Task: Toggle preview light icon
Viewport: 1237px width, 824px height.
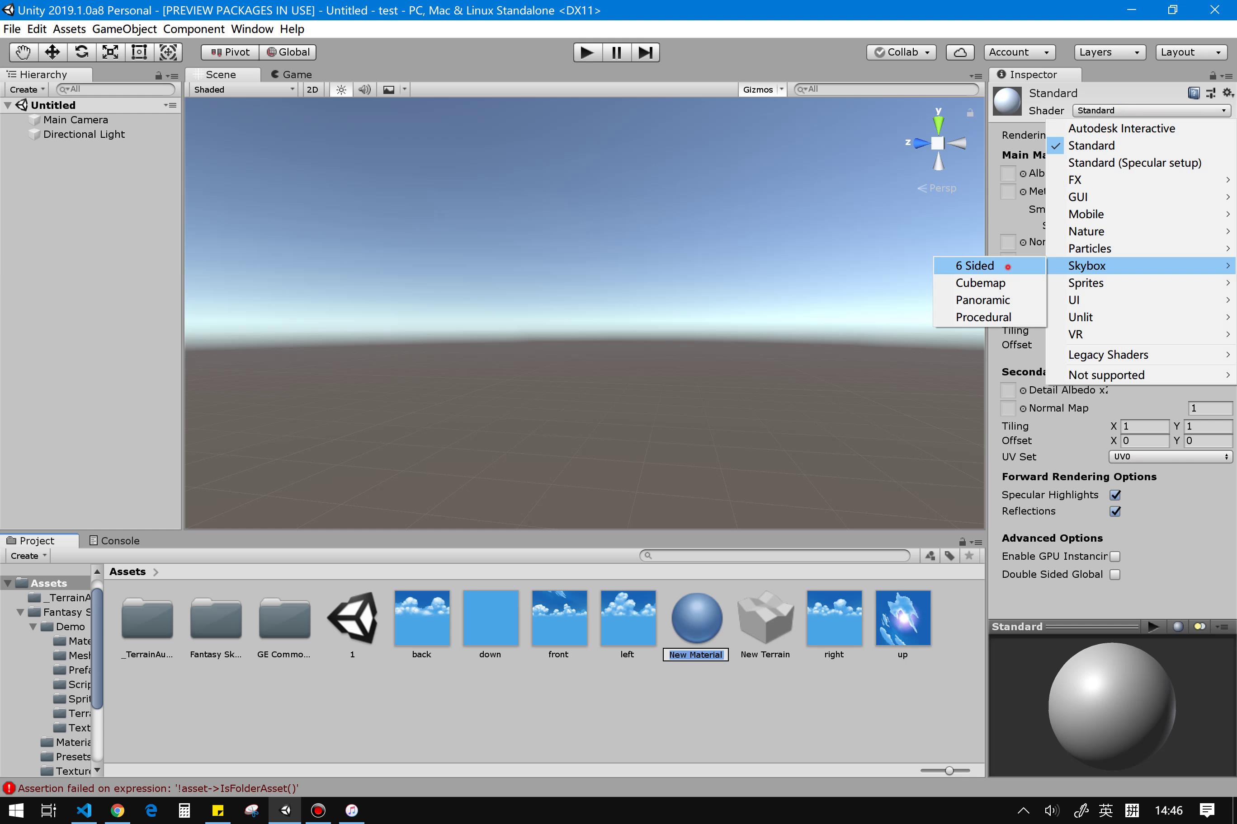Action: tap(1199, 627)
